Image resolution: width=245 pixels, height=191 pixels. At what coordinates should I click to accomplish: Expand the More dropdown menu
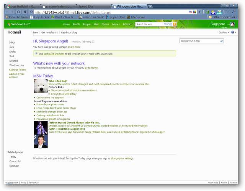[116, 24]
